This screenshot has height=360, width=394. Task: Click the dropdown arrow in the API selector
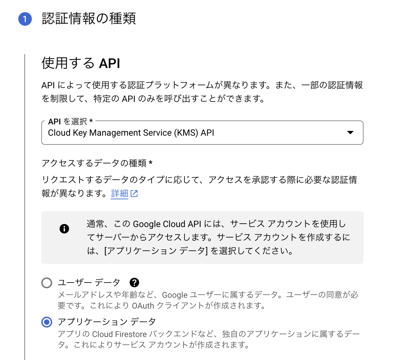(351, 133)
